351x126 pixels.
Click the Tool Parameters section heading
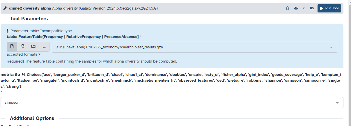[x=29, y=19]
